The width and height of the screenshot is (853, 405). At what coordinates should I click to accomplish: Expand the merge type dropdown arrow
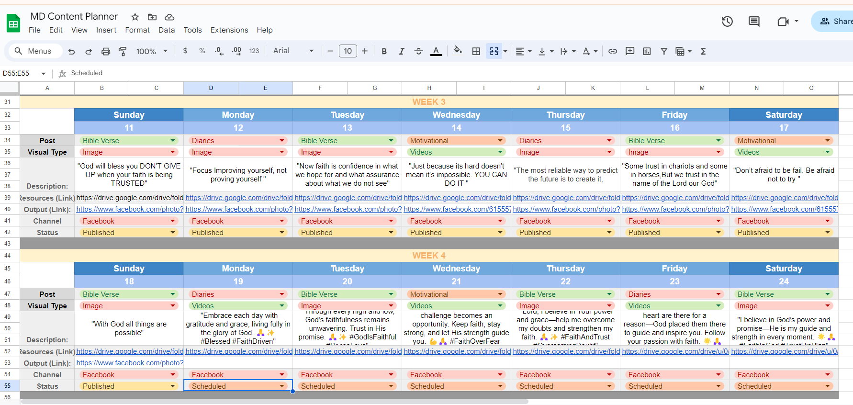(505, 51)
